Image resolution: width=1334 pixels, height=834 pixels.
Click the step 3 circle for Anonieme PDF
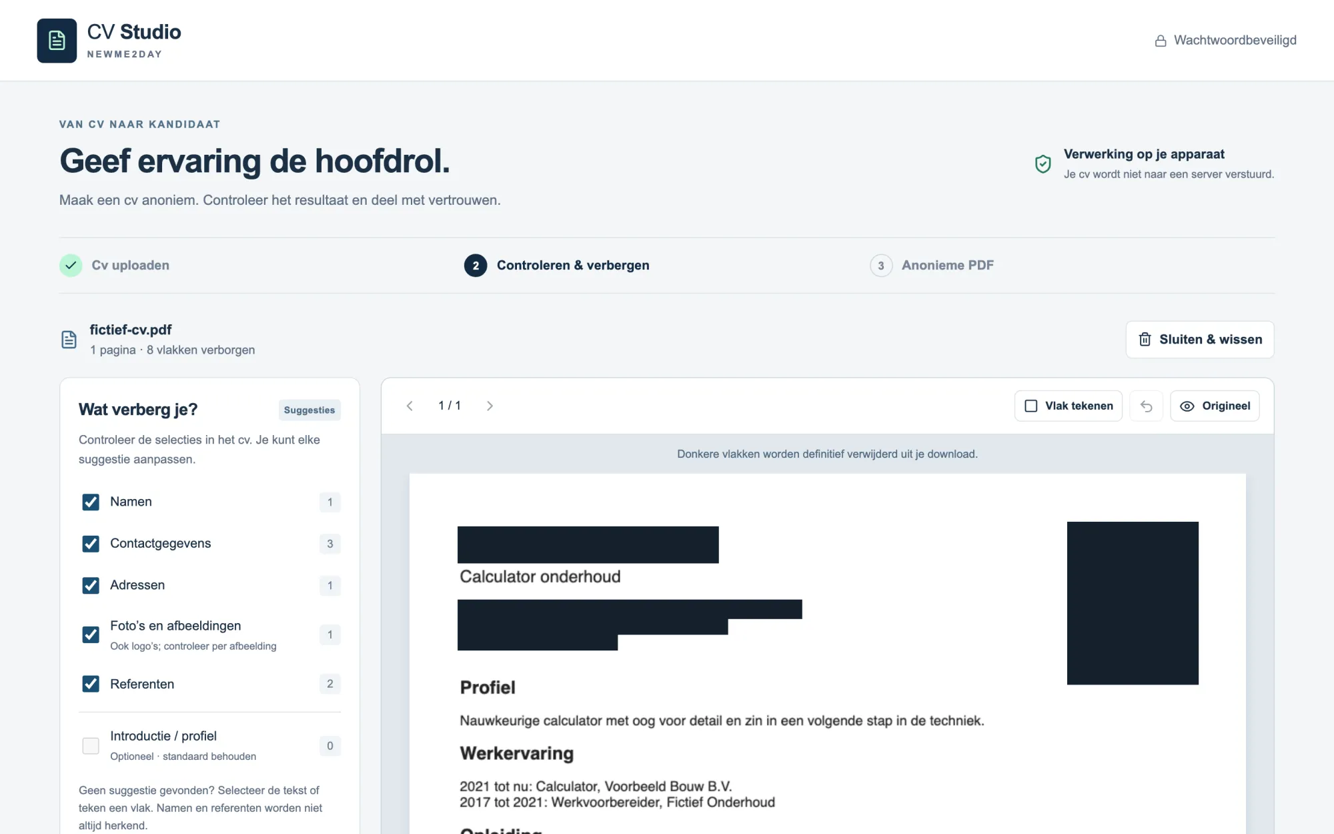tap(880, 265)
